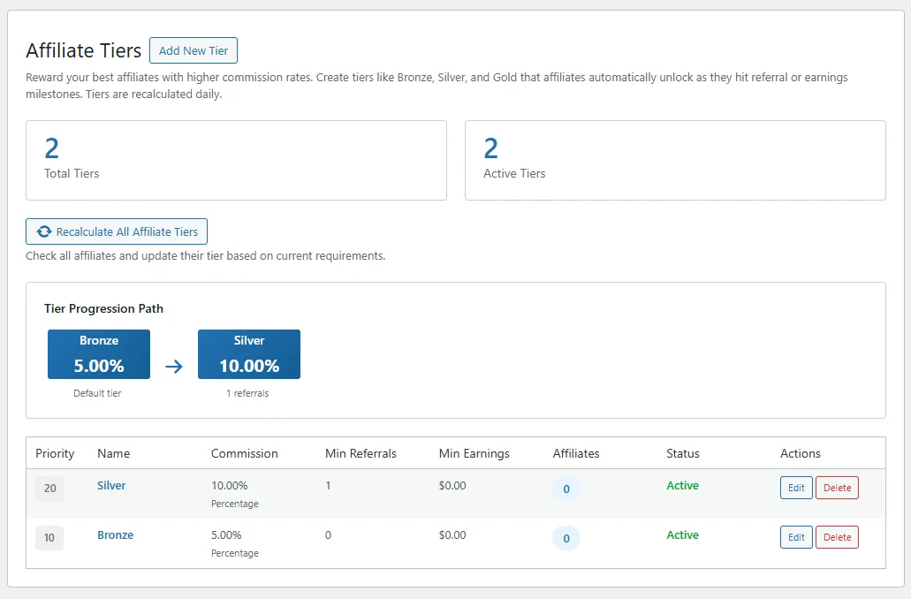This screenshot has height=599, width=911.
Task: Click the Active Tiers stat card
Action: [675, 160]
